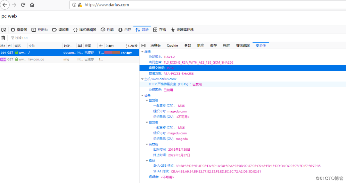
Task: Go back using browser back arrow
Action: tap(4, 4)
